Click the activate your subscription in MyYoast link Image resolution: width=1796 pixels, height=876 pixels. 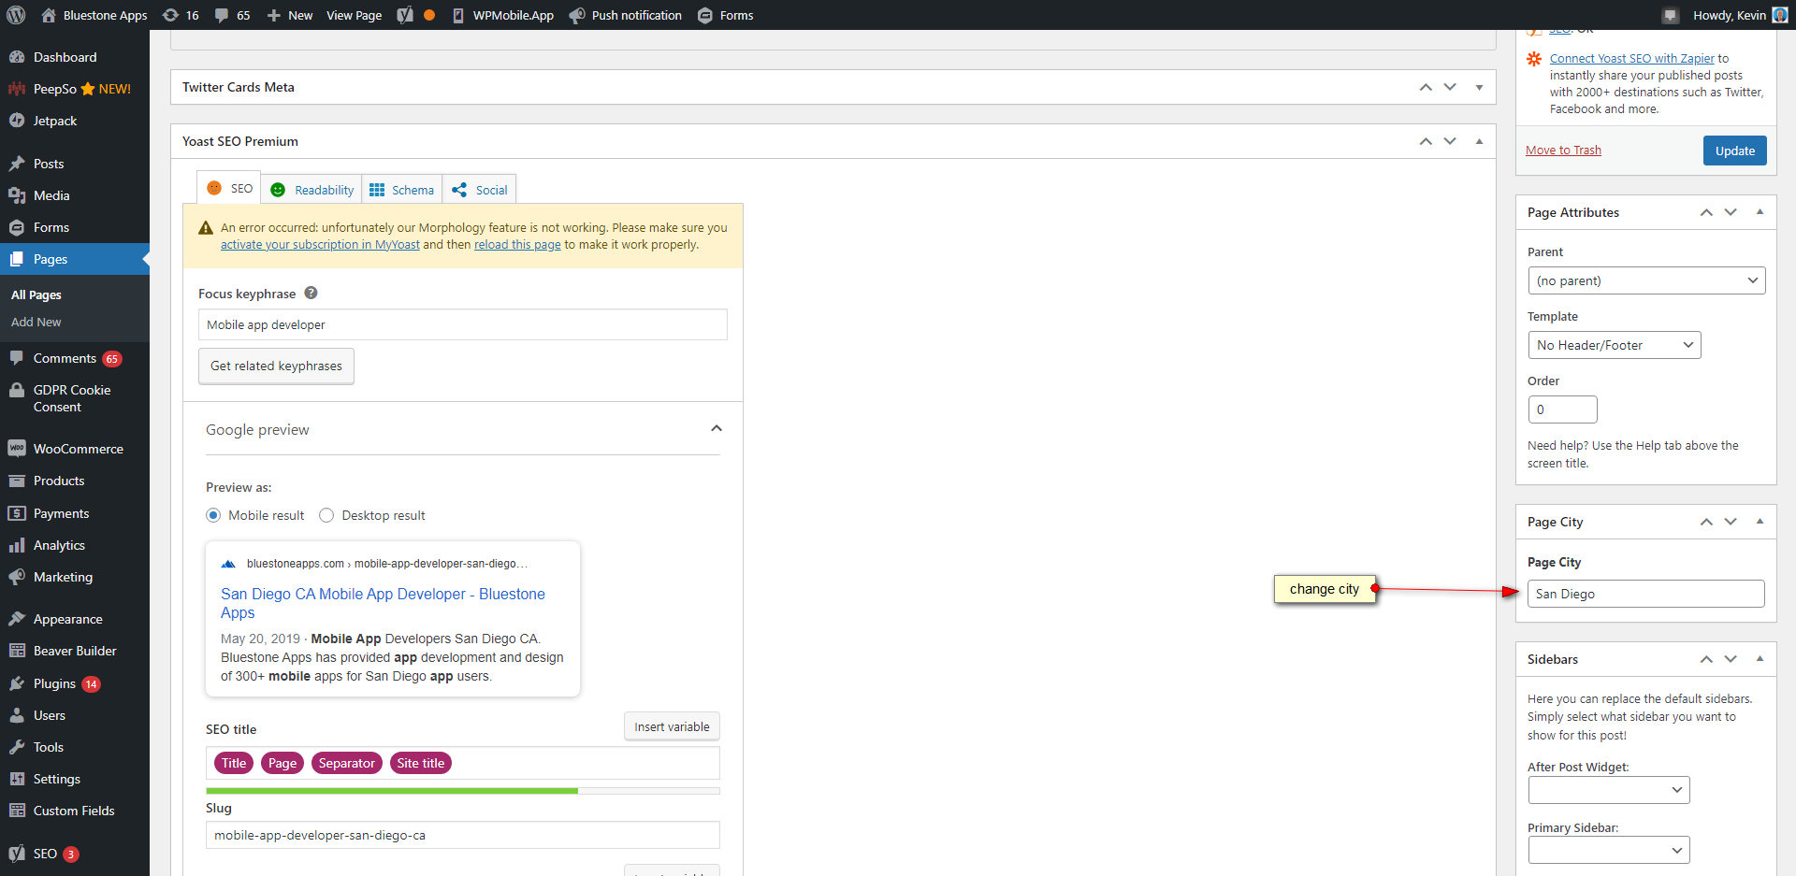tap(320, 245)
